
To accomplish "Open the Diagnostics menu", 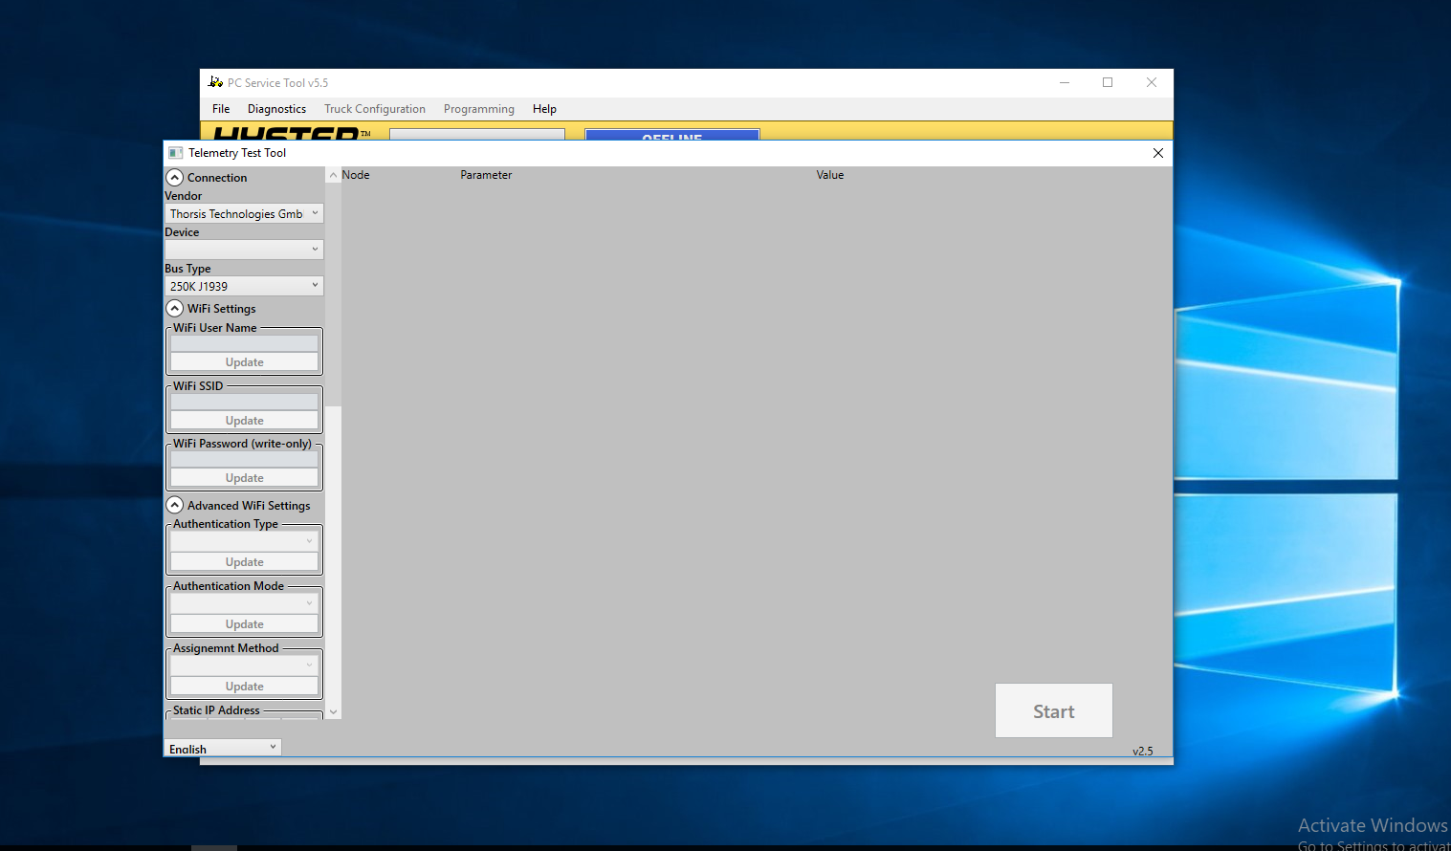I will (x=275, y=108).
